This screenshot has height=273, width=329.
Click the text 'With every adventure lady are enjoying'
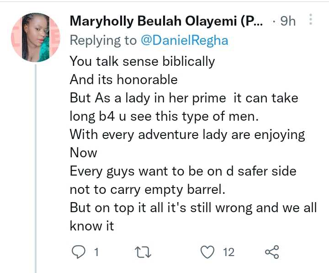click(187, 134)
